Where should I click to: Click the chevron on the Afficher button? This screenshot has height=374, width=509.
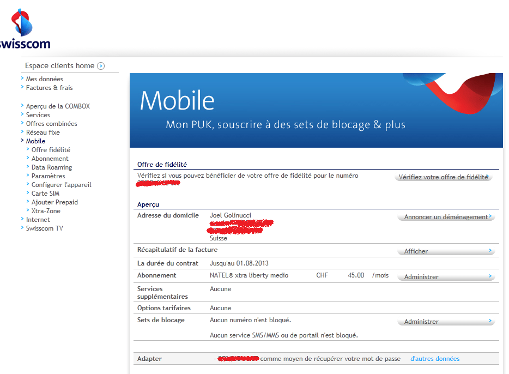489,251
